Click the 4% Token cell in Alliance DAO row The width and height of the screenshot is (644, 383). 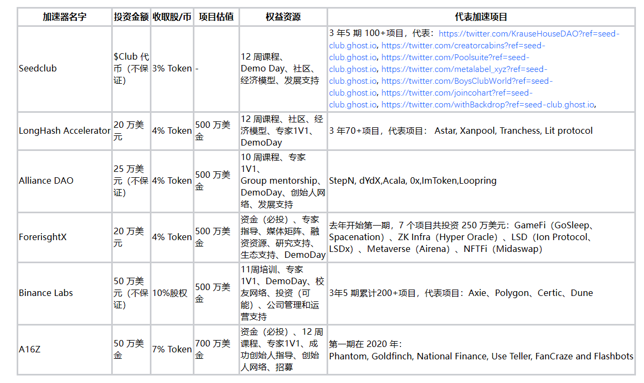[x=172, y=181]
